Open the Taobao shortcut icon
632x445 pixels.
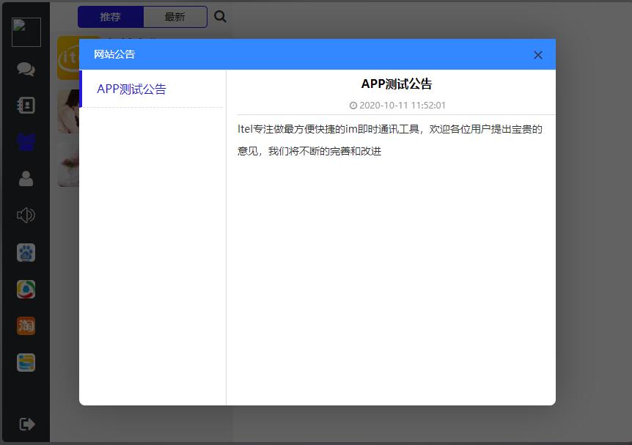tap(26, 326)
